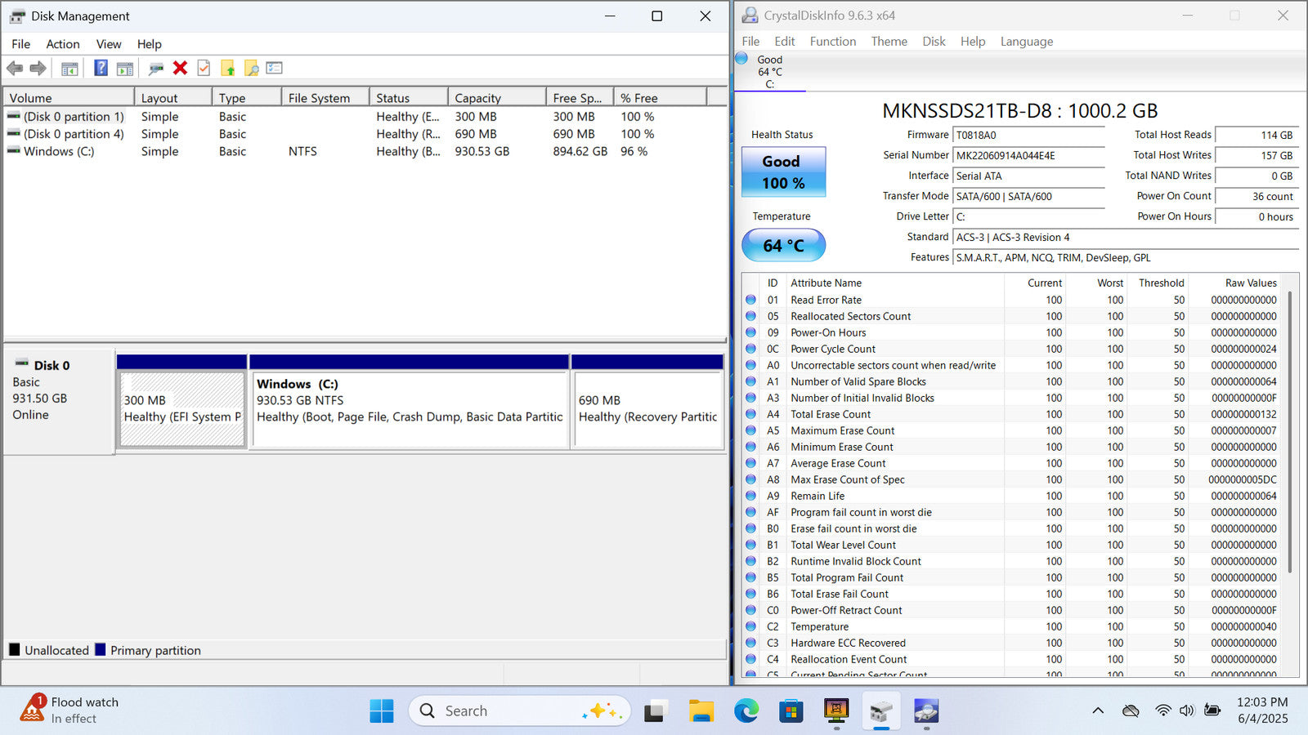Select the Disk 0 Basic label panel
The image size is (1308, 735).
(59, 402)
